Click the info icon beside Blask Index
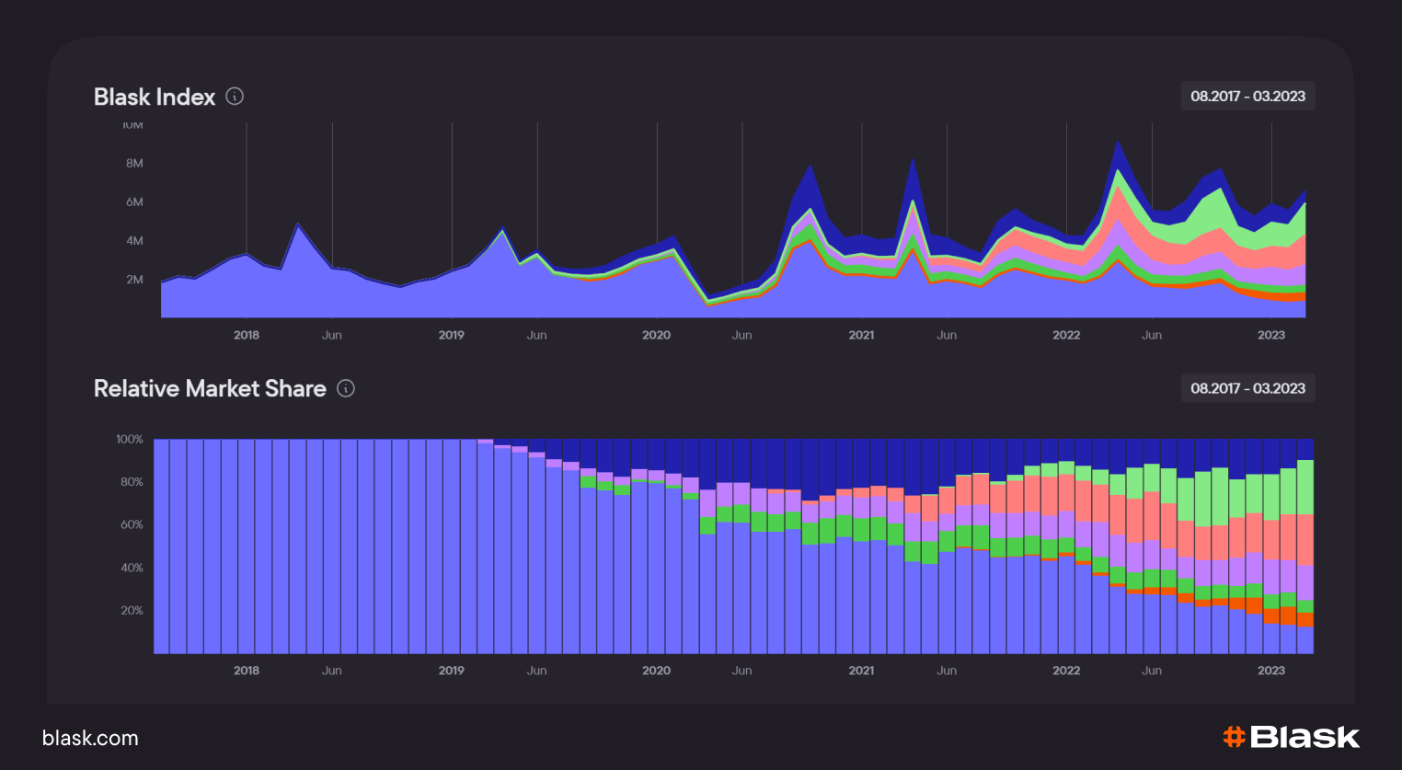 pyautogui.click(x=235, y=97)
